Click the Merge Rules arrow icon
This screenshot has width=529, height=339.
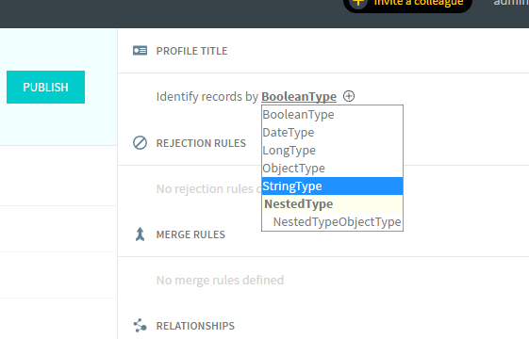140,234
